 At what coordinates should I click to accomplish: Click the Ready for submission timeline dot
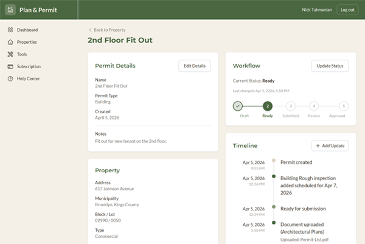click(x=274, y=207)
